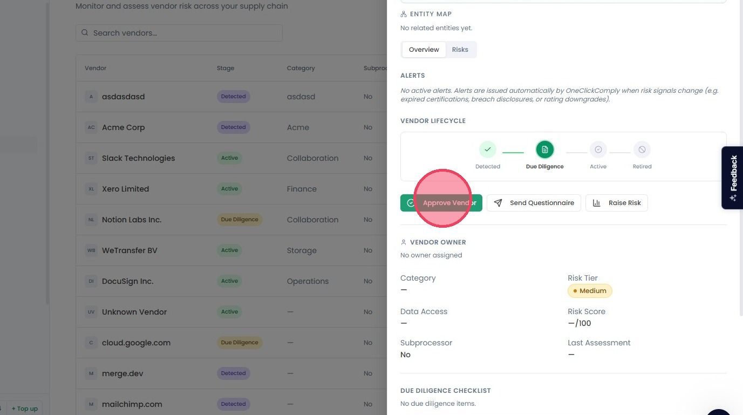The image size is (743, 415).
Task: Click the vendor detail panel scrollbar
Action: point(741,157)
